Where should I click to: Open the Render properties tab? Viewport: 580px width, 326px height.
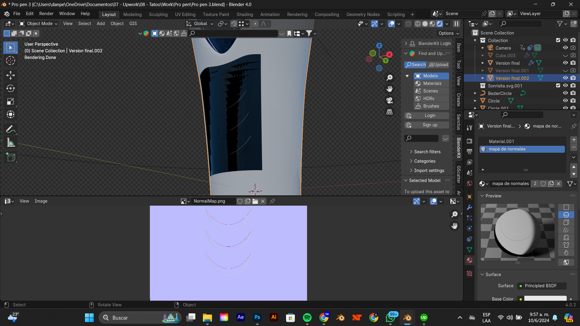[x=469, y=141]
